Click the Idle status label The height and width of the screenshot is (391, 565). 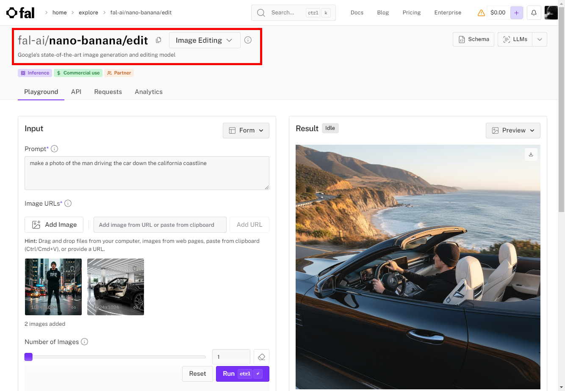pyautogui.click(x=330, y=128)
